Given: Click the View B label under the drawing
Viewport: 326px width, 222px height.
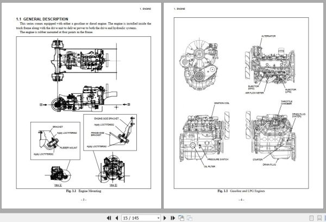Looking at the screenshot, I should pos(113,185).
